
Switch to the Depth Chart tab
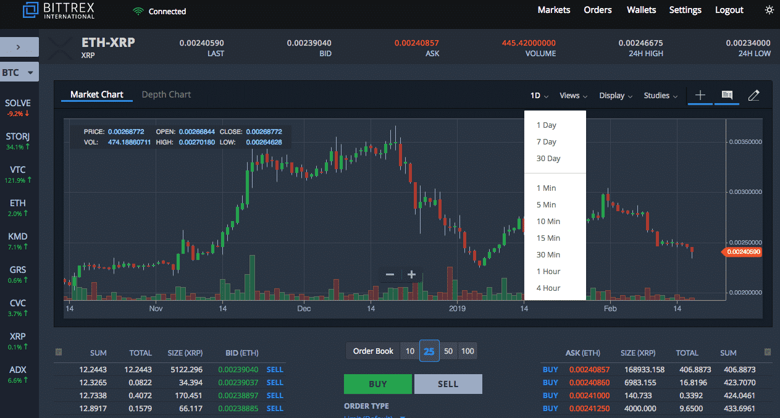tap(166, 94)
